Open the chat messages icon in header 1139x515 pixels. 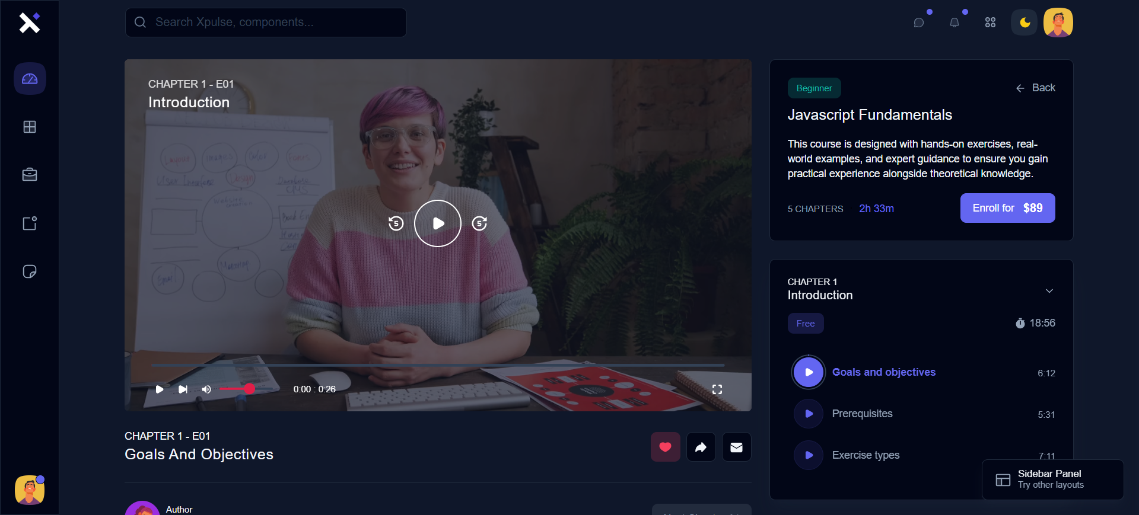pos(919,23)
